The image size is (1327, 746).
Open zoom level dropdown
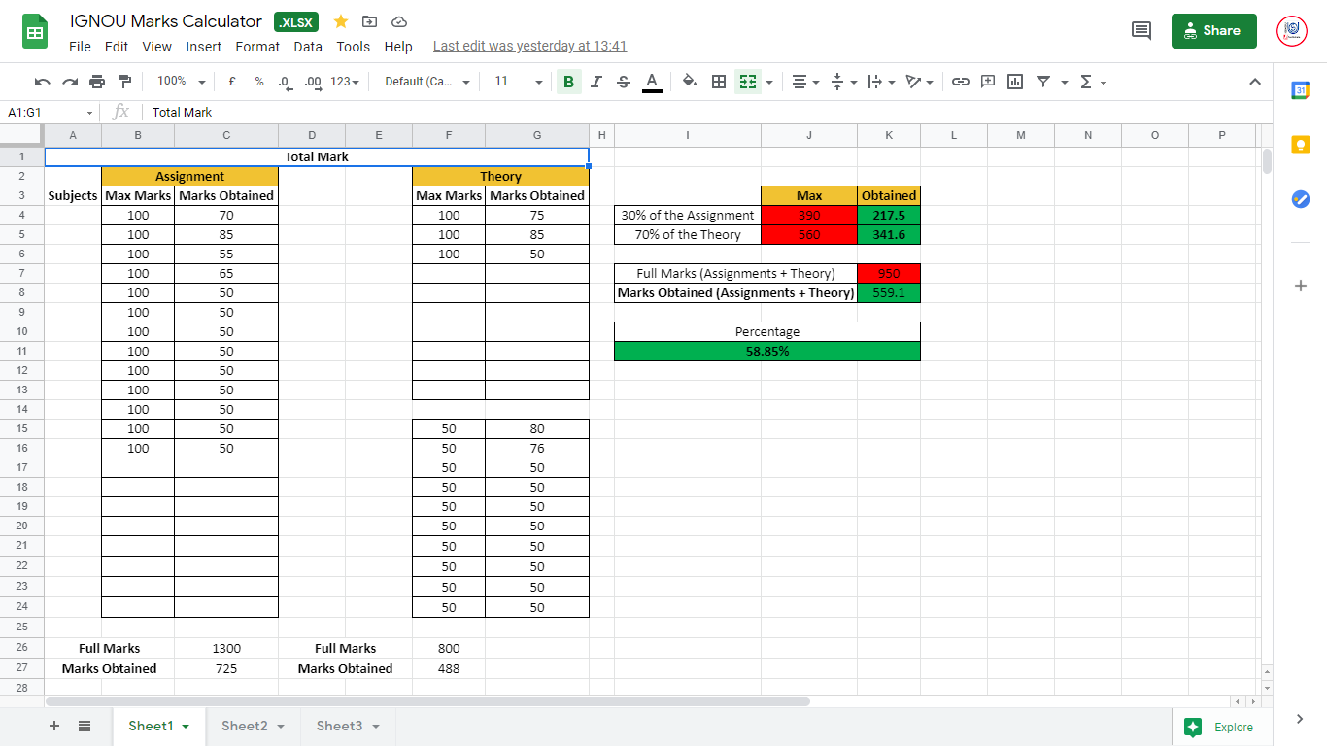(x=182, y=82)
